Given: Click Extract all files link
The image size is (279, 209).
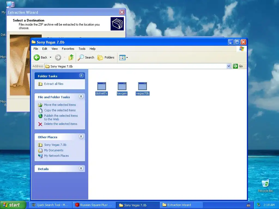Looking at the screenshot, I should pyautogui.click(x=54, y=84).
